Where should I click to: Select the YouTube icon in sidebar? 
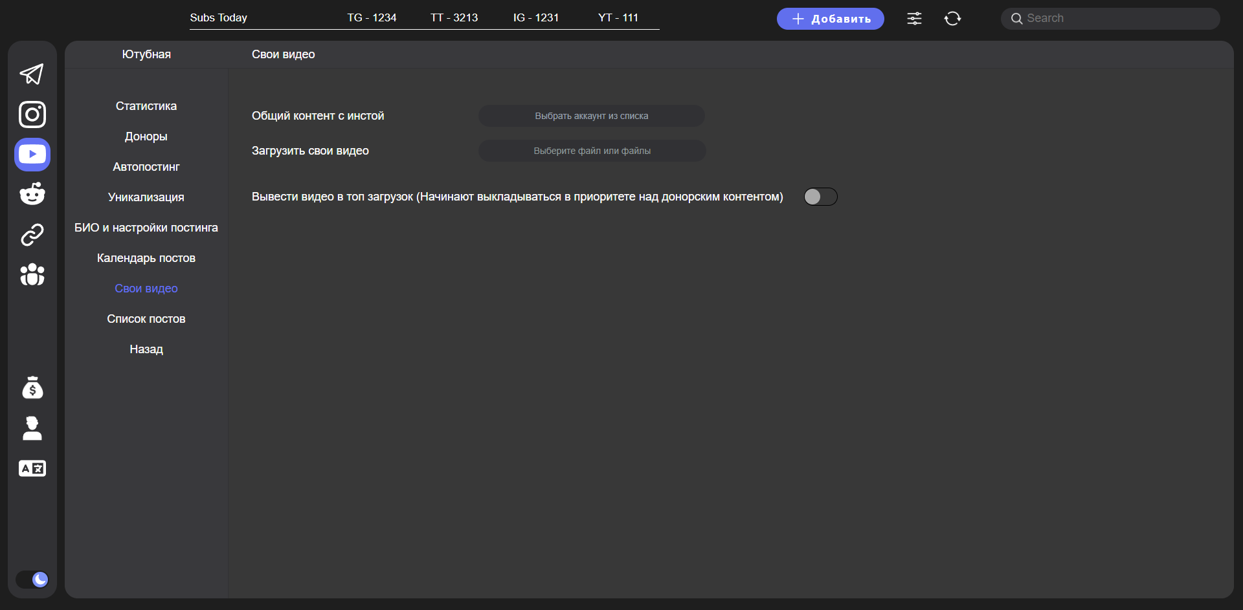click(32, 155)
